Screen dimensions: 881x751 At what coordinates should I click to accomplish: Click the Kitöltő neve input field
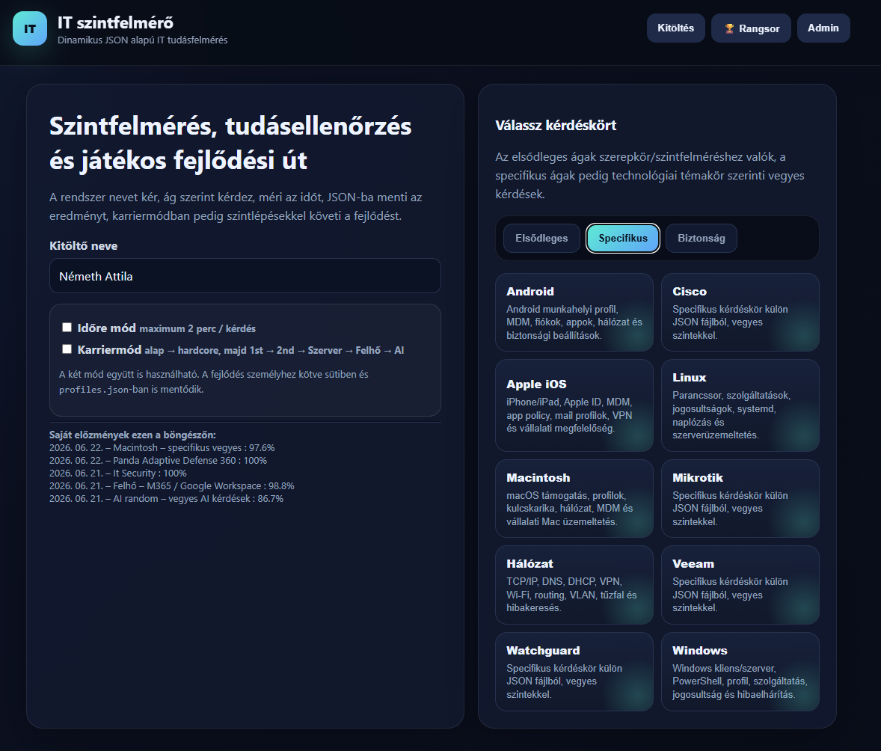click(245, 276)
